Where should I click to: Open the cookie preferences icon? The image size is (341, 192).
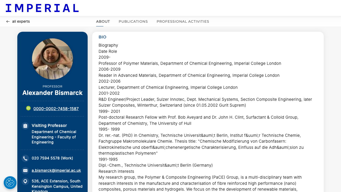coord(10,183)
